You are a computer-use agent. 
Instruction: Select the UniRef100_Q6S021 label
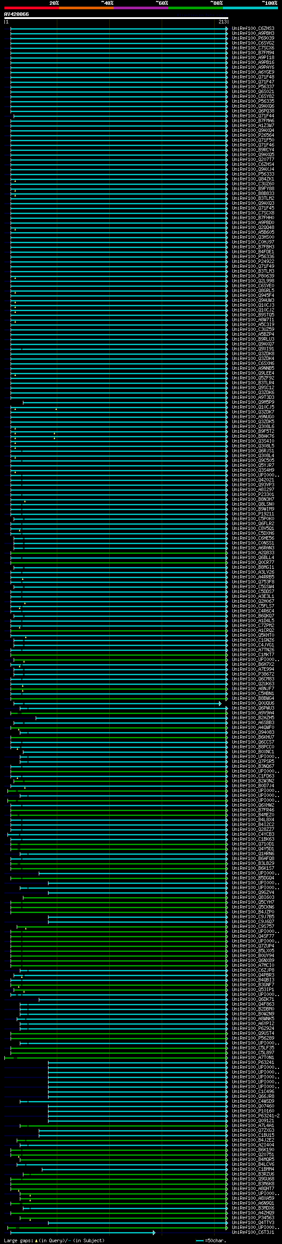(253, 92)
